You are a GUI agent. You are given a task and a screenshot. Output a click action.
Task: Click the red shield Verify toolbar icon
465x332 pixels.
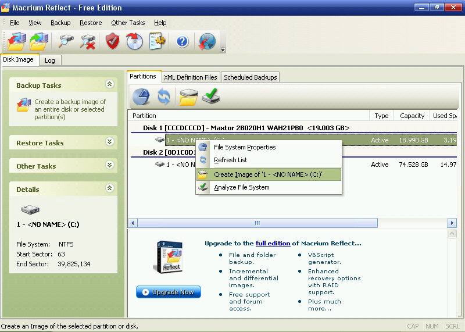[x=113, y=41]
